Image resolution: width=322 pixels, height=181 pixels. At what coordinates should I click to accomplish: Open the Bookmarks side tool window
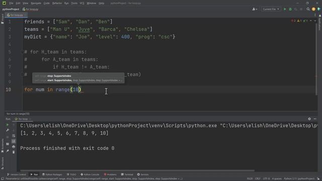coord(2,145)
